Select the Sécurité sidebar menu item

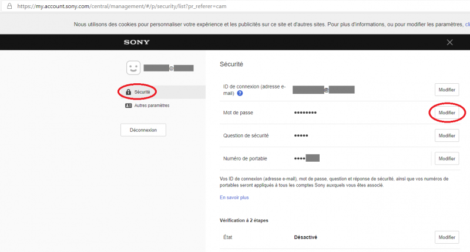[x=142, y=92]
